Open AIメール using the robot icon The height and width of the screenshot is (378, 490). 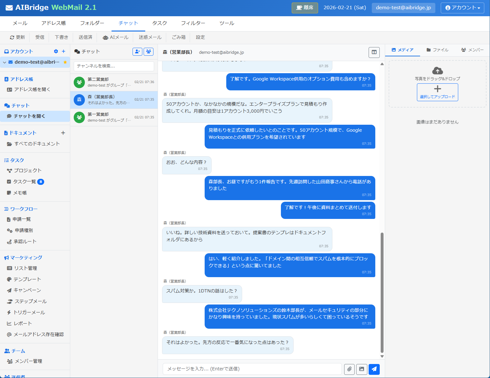(116, 37)
